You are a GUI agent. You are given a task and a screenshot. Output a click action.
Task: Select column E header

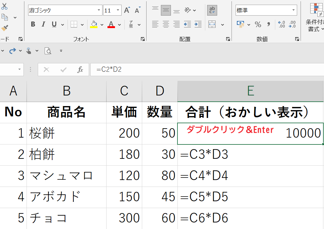[x=250, y=91]
